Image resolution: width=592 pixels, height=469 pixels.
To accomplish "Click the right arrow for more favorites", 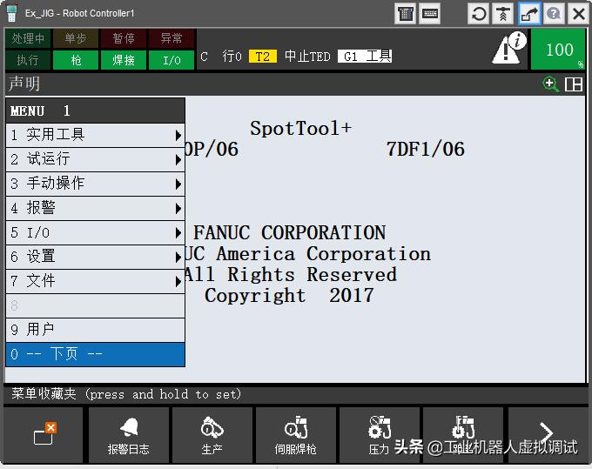I will (546, 433).
